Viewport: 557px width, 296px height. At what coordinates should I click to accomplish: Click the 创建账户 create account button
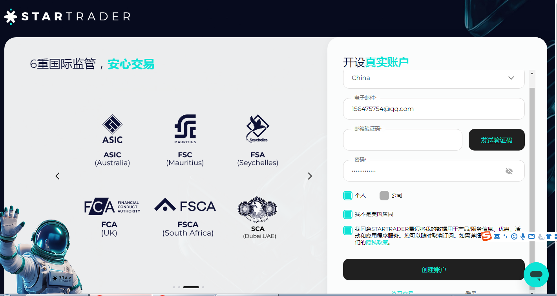(x=434, y=270)
